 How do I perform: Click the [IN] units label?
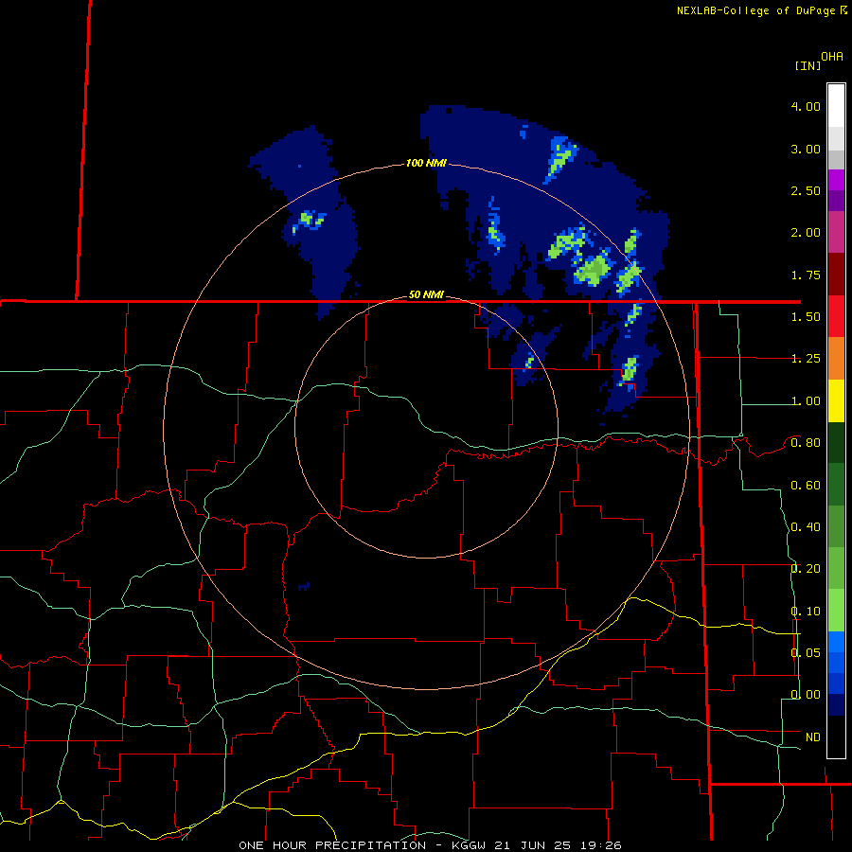pyautogui.click(x=808, y=65)
